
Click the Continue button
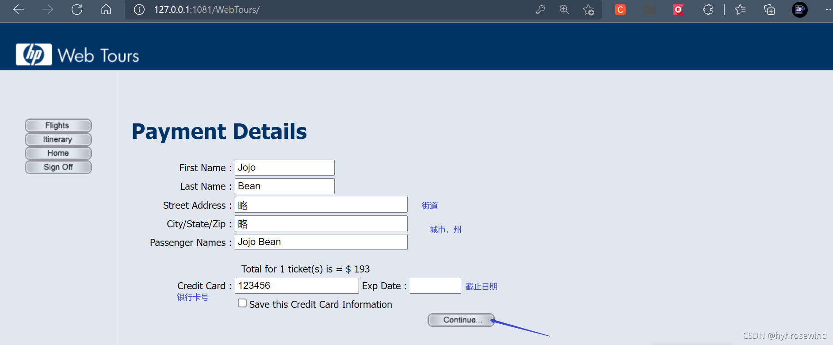coord(461,320)
